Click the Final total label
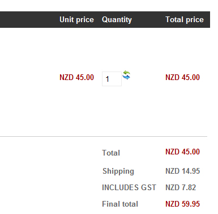Viewport: 218px width, 214px height. click(120, 204)
